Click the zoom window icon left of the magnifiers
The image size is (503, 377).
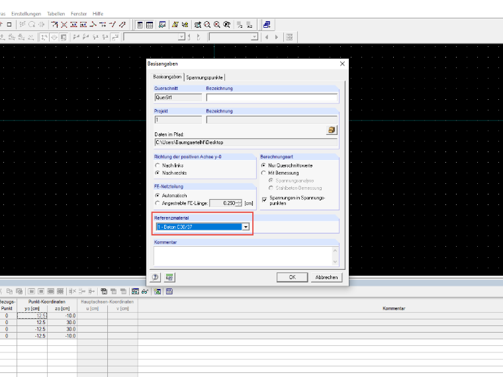pos(198,24)
